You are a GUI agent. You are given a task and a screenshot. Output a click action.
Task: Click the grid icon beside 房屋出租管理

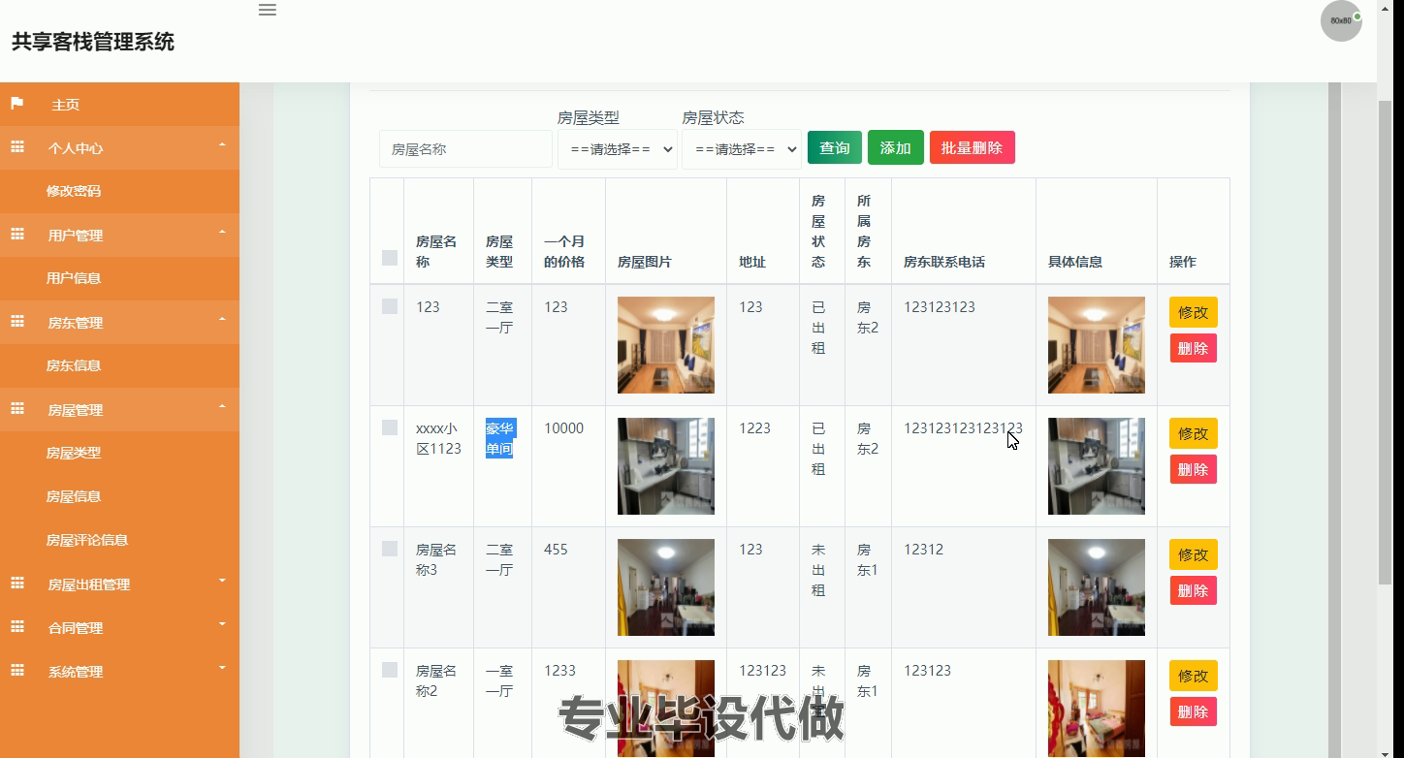click(17, 584)
